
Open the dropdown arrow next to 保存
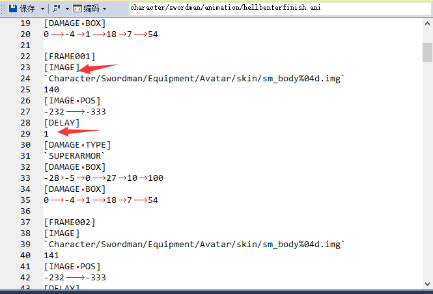[x=43, y=9]
